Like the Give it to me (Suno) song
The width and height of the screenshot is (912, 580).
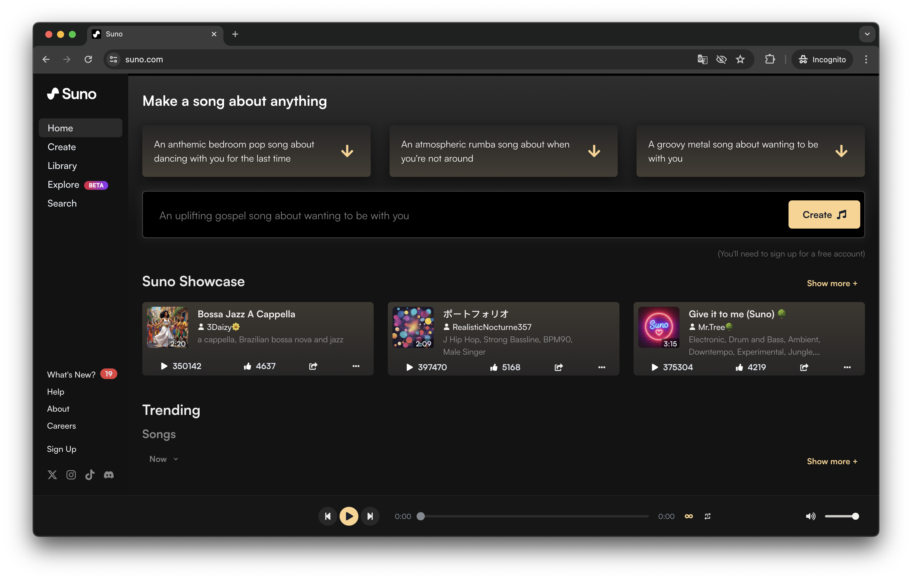point(739,367)
